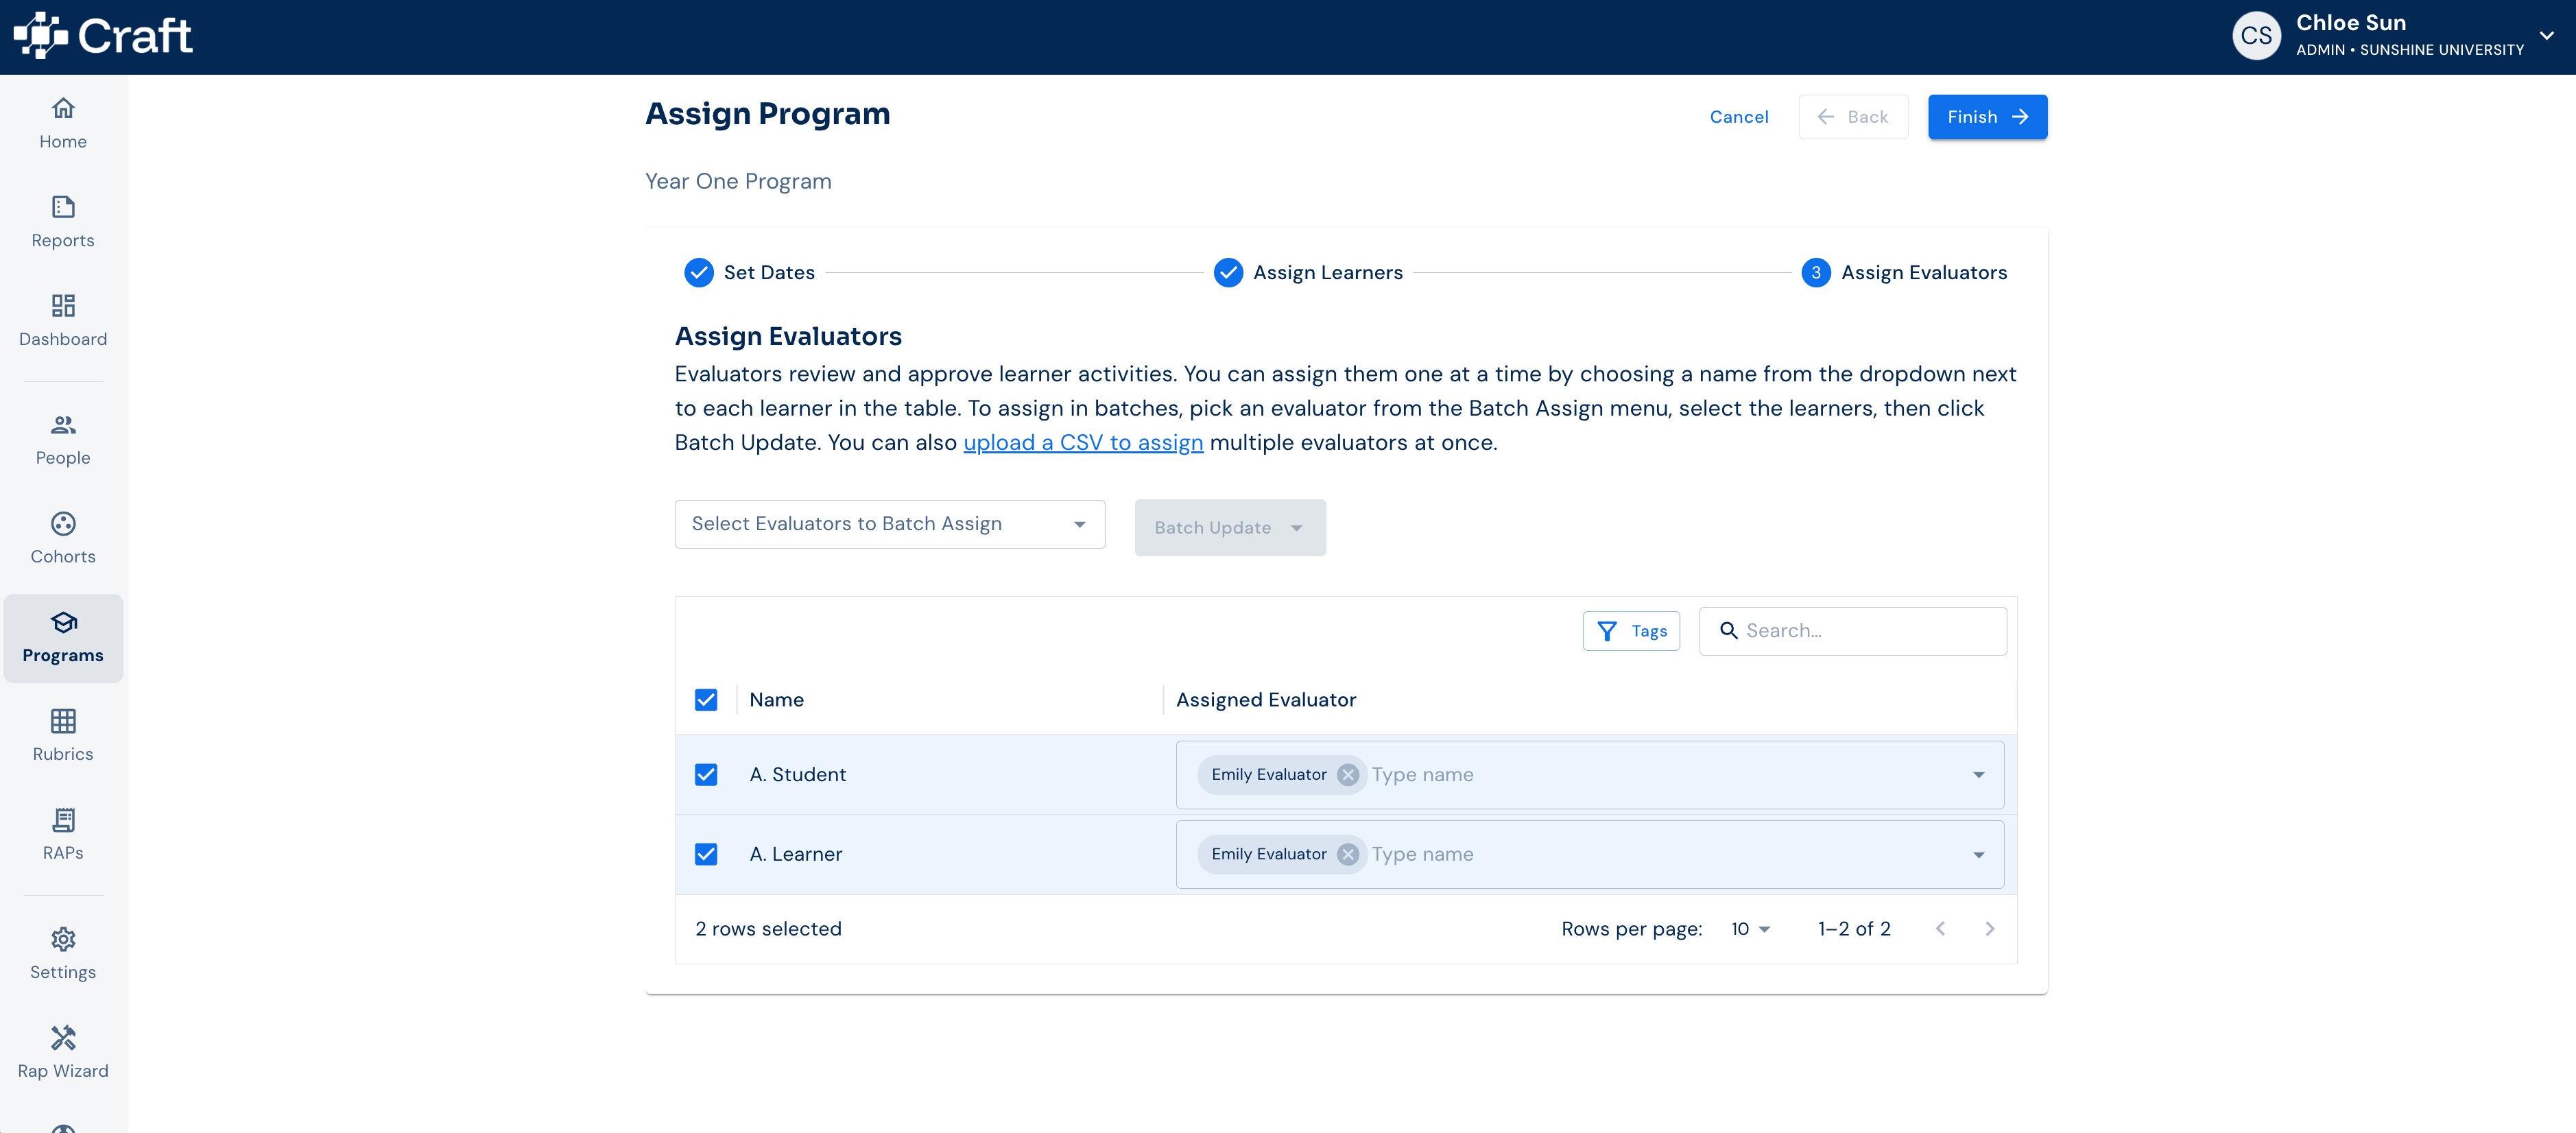Click the Back button
Image resolution: width=2576 pixels, height=1133 pixels.
point(1853,117)
